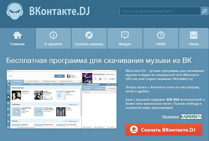
Task: Click Показать еще 2 beside Альбомы
Action: pyautogui.click(x=73, y=104)
